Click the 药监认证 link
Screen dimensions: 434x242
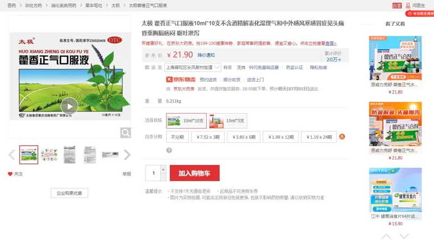pyautogui.click(x=294, y=68)
